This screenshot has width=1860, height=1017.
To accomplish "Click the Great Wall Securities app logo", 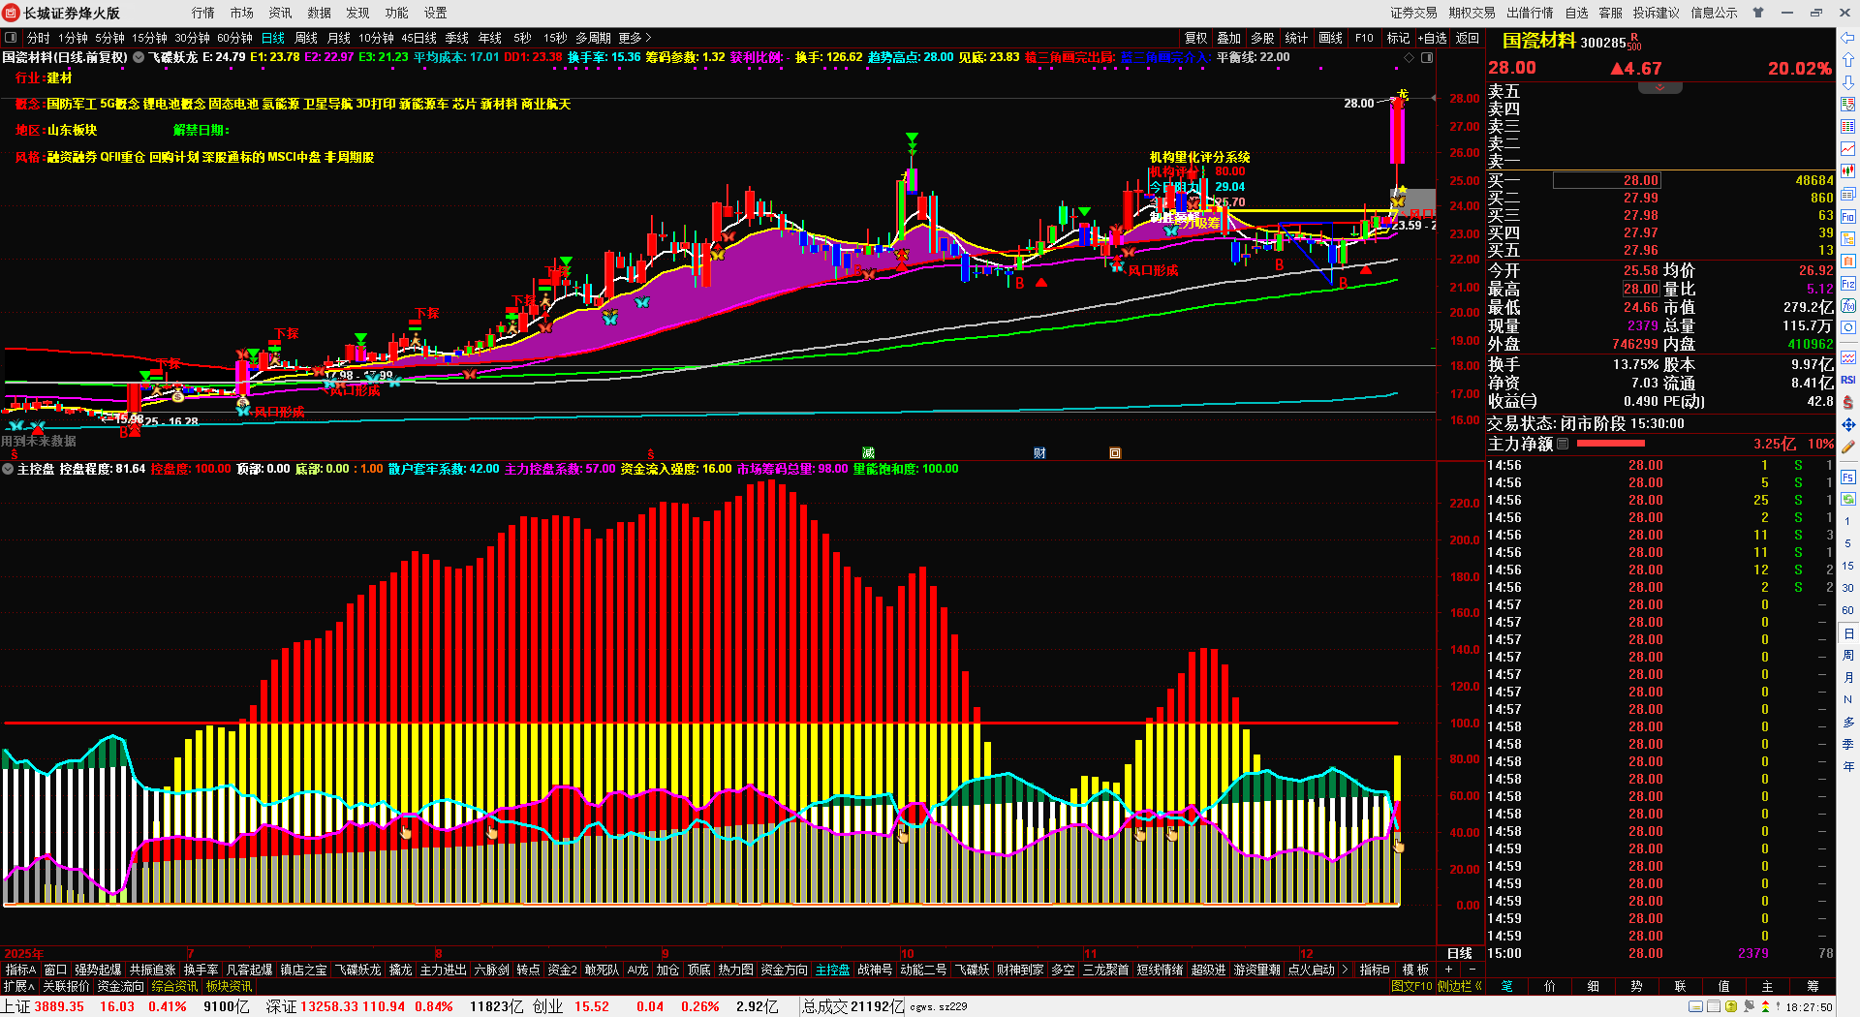I will click(x=12, y=13).
